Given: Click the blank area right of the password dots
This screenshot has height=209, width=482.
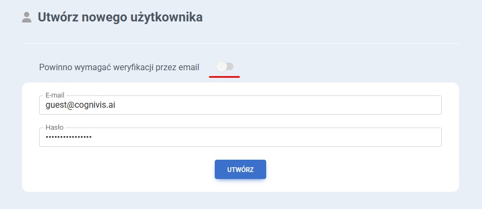Looking at the screenshot, I should (265, 137).
